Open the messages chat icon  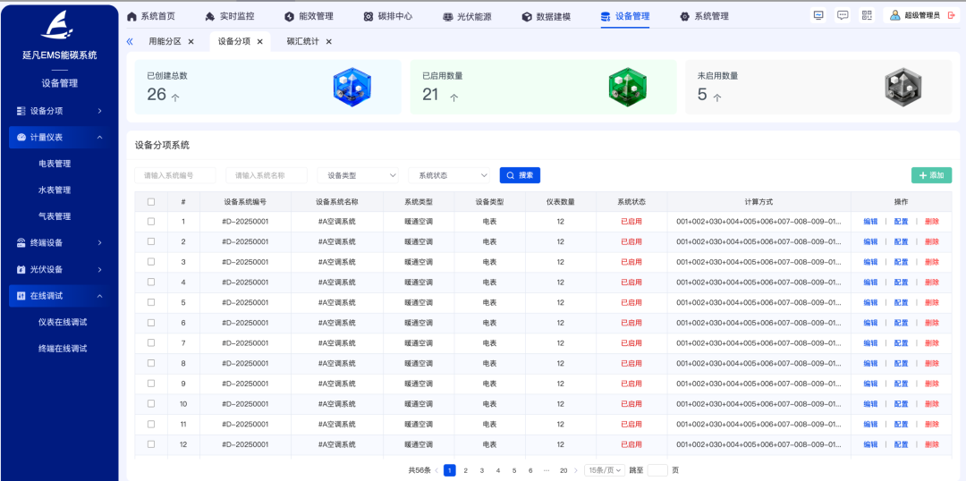coord(843,15)
